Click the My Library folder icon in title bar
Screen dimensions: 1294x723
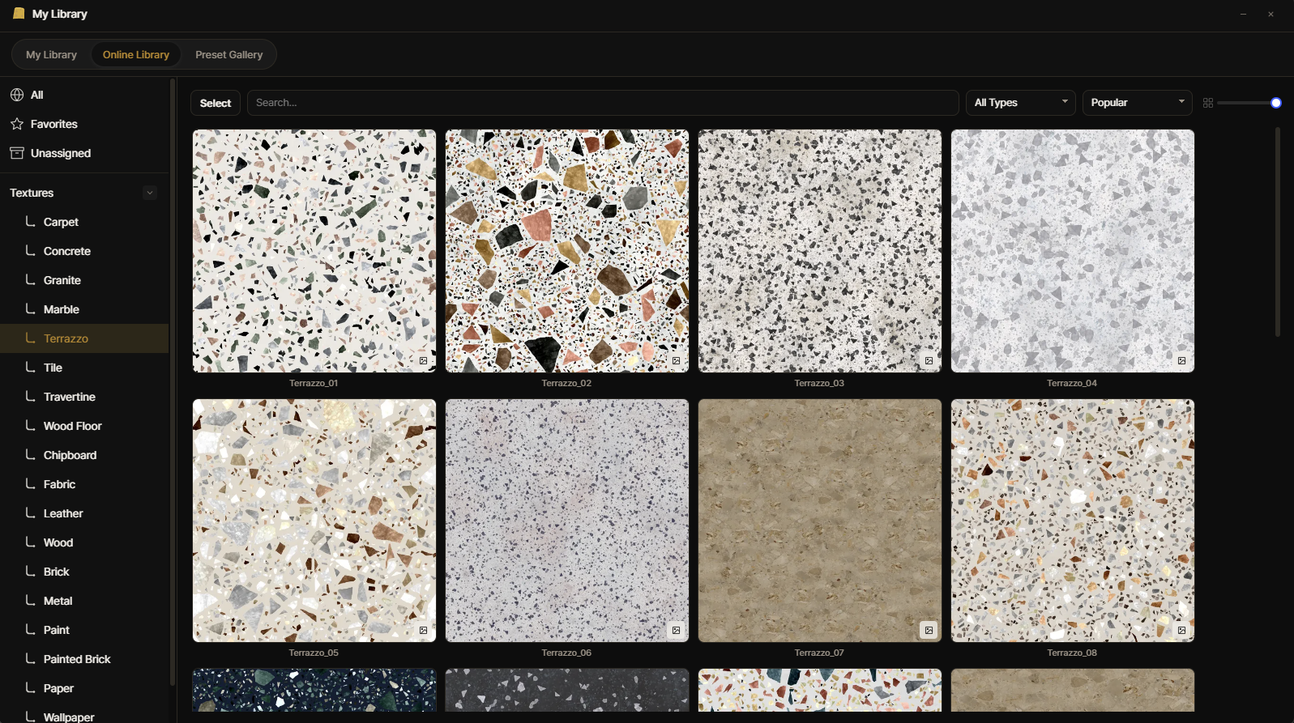19,14
